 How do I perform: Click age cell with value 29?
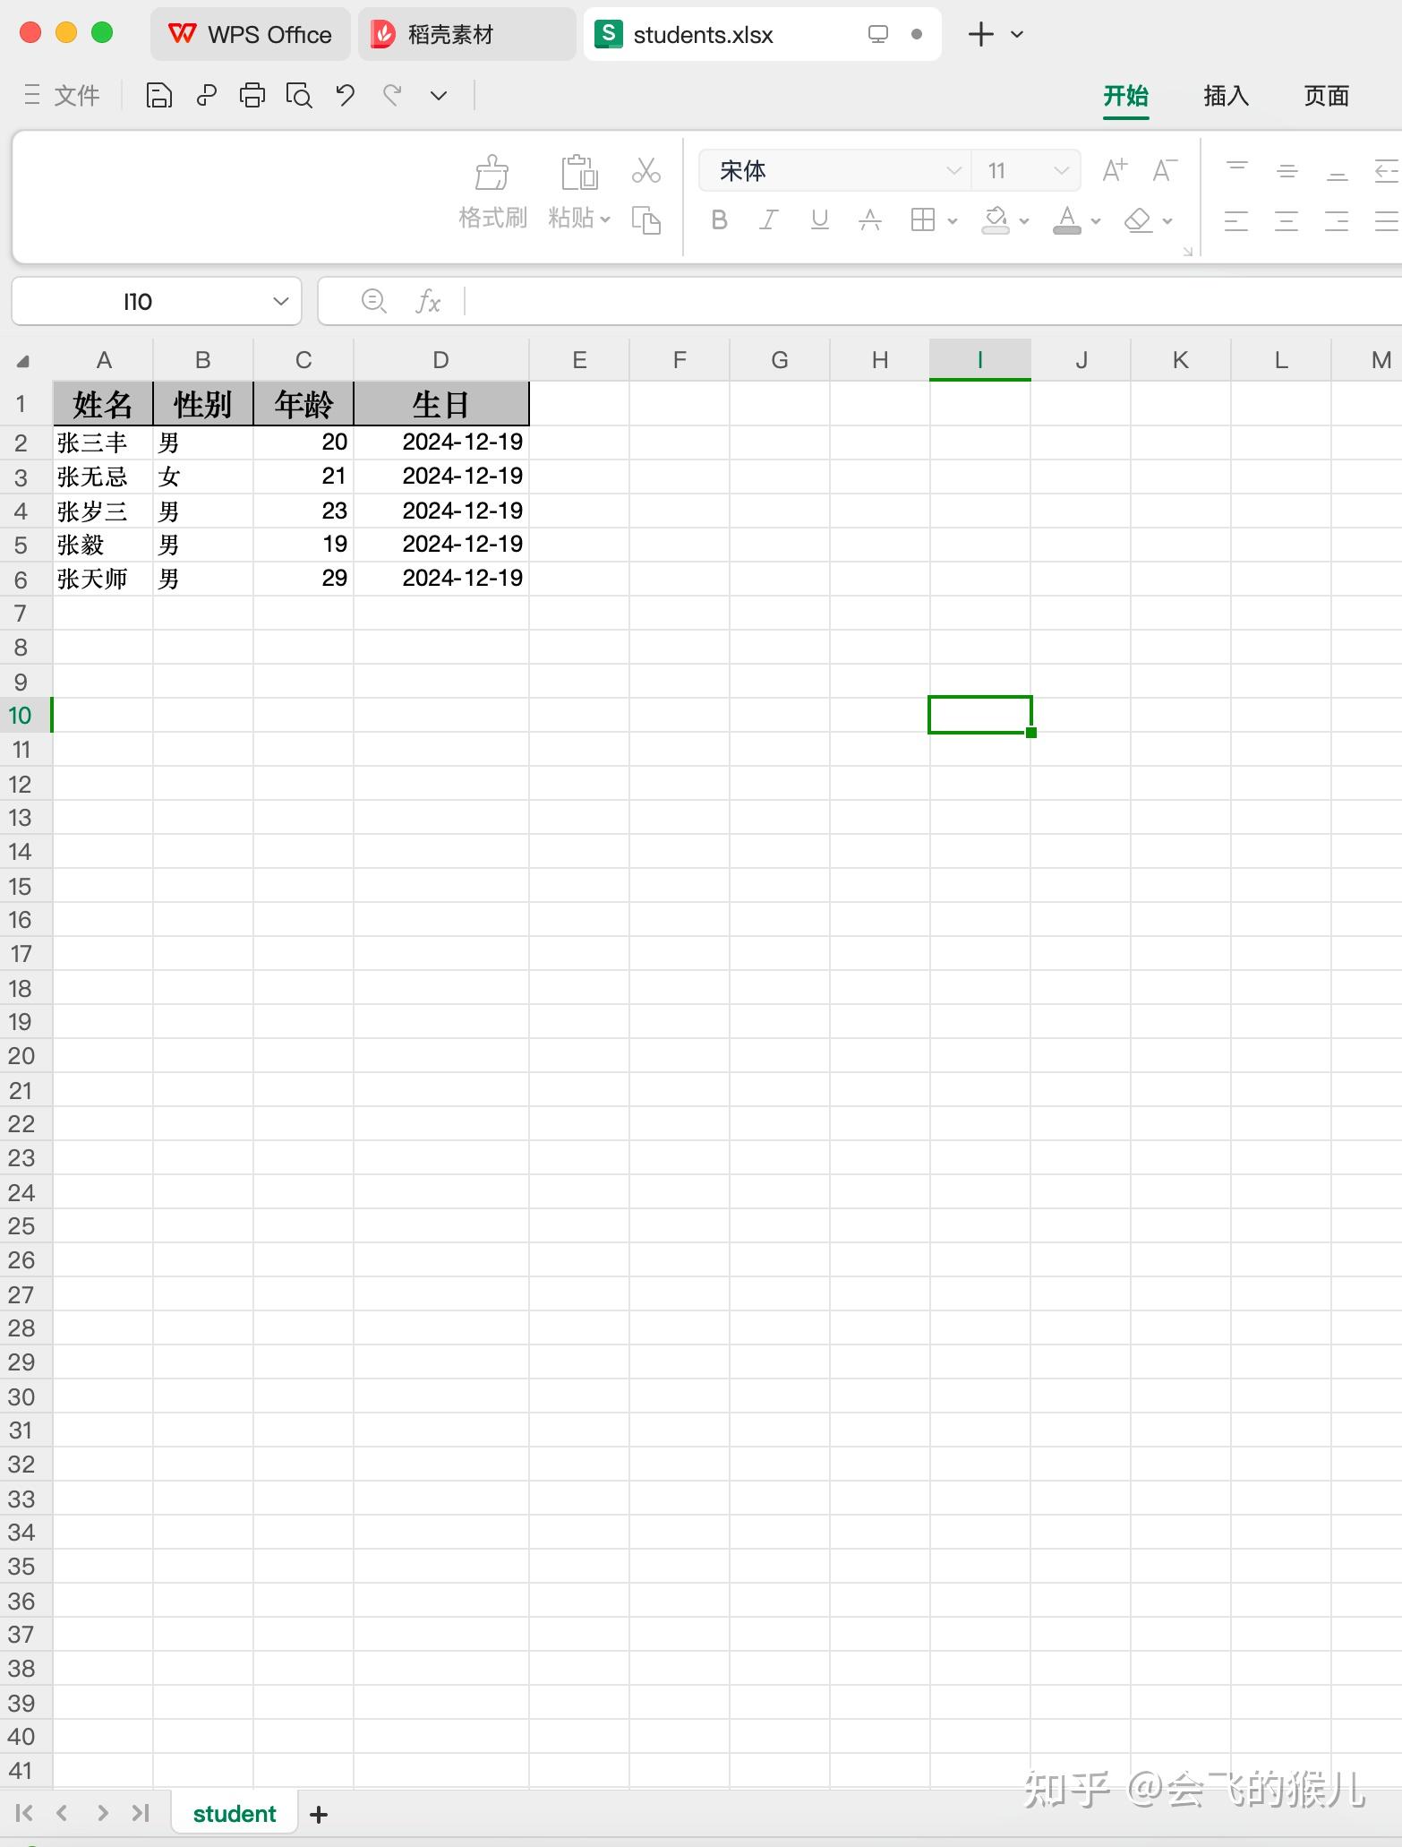coord(303,579)
